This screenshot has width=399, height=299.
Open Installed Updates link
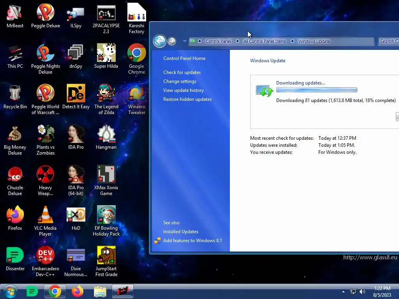(181, 232)
